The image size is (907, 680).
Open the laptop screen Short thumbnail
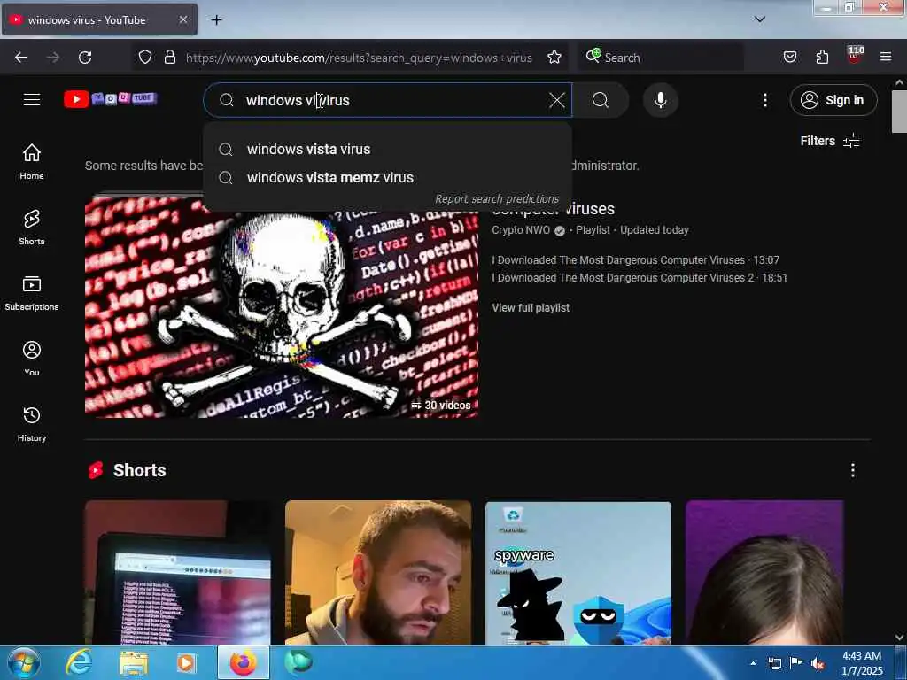pos(178,573)
